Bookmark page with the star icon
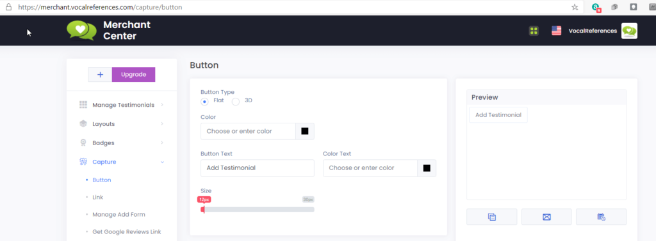656x241 pixels. pos(575,7)
